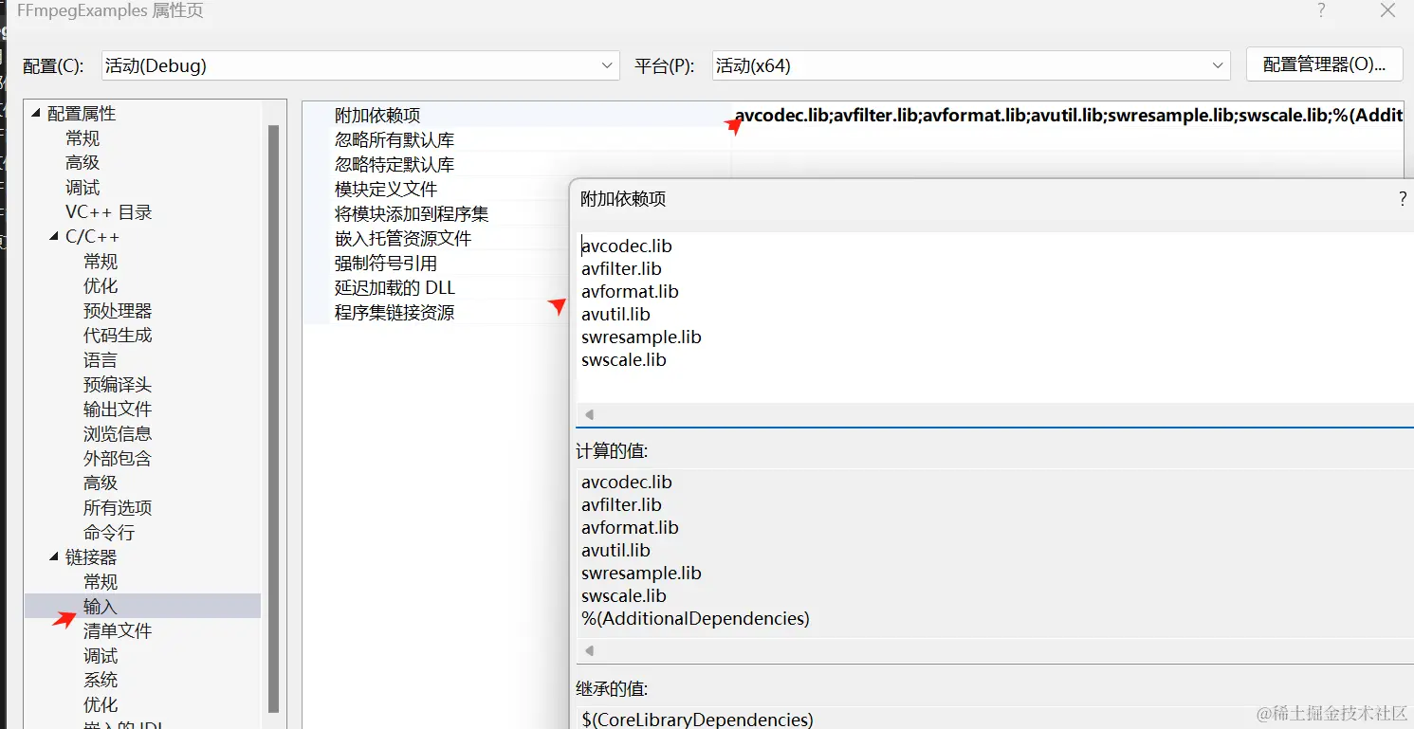The image size is (1414, 729).
Task: Open the 平台(P) dropdown showing 活动(x64)
Action: point(970,65)
